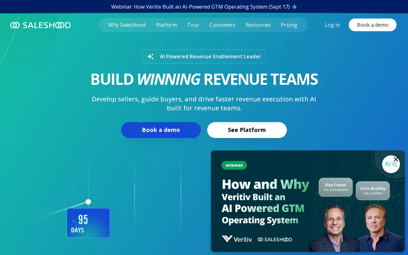Click the WEBINAR tag in the popup
The width and height of the screenshot is (408, 255).
tap(234, 165)
